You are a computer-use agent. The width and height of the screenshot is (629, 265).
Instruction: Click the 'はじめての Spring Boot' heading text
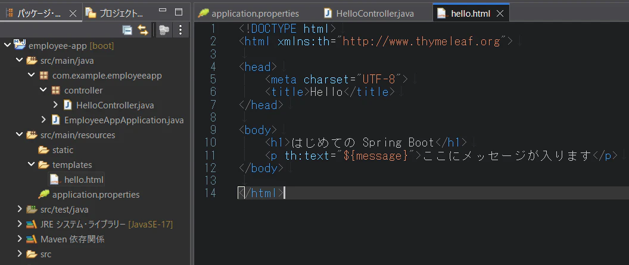[363, 142]
